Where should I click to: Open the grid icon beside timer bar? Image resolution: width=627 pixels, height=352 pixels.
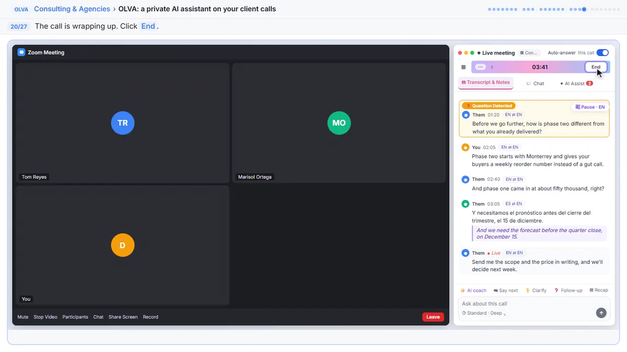pos(463,67)
